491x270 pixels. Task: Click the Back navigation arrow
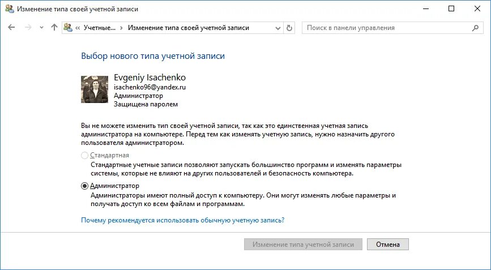pos(11,28)
